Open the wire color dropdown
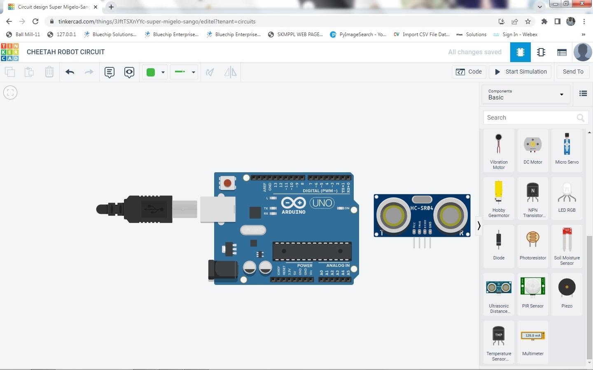 [x=155, y=72]
